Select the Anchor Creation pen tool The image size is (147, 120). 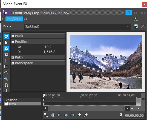point(6,49)
